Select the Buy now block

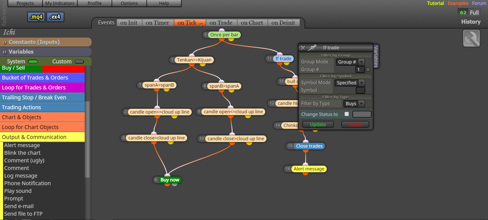(x=170, y=180)
